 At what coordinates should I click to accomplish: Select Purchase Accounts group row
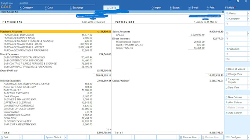(56, 32)
